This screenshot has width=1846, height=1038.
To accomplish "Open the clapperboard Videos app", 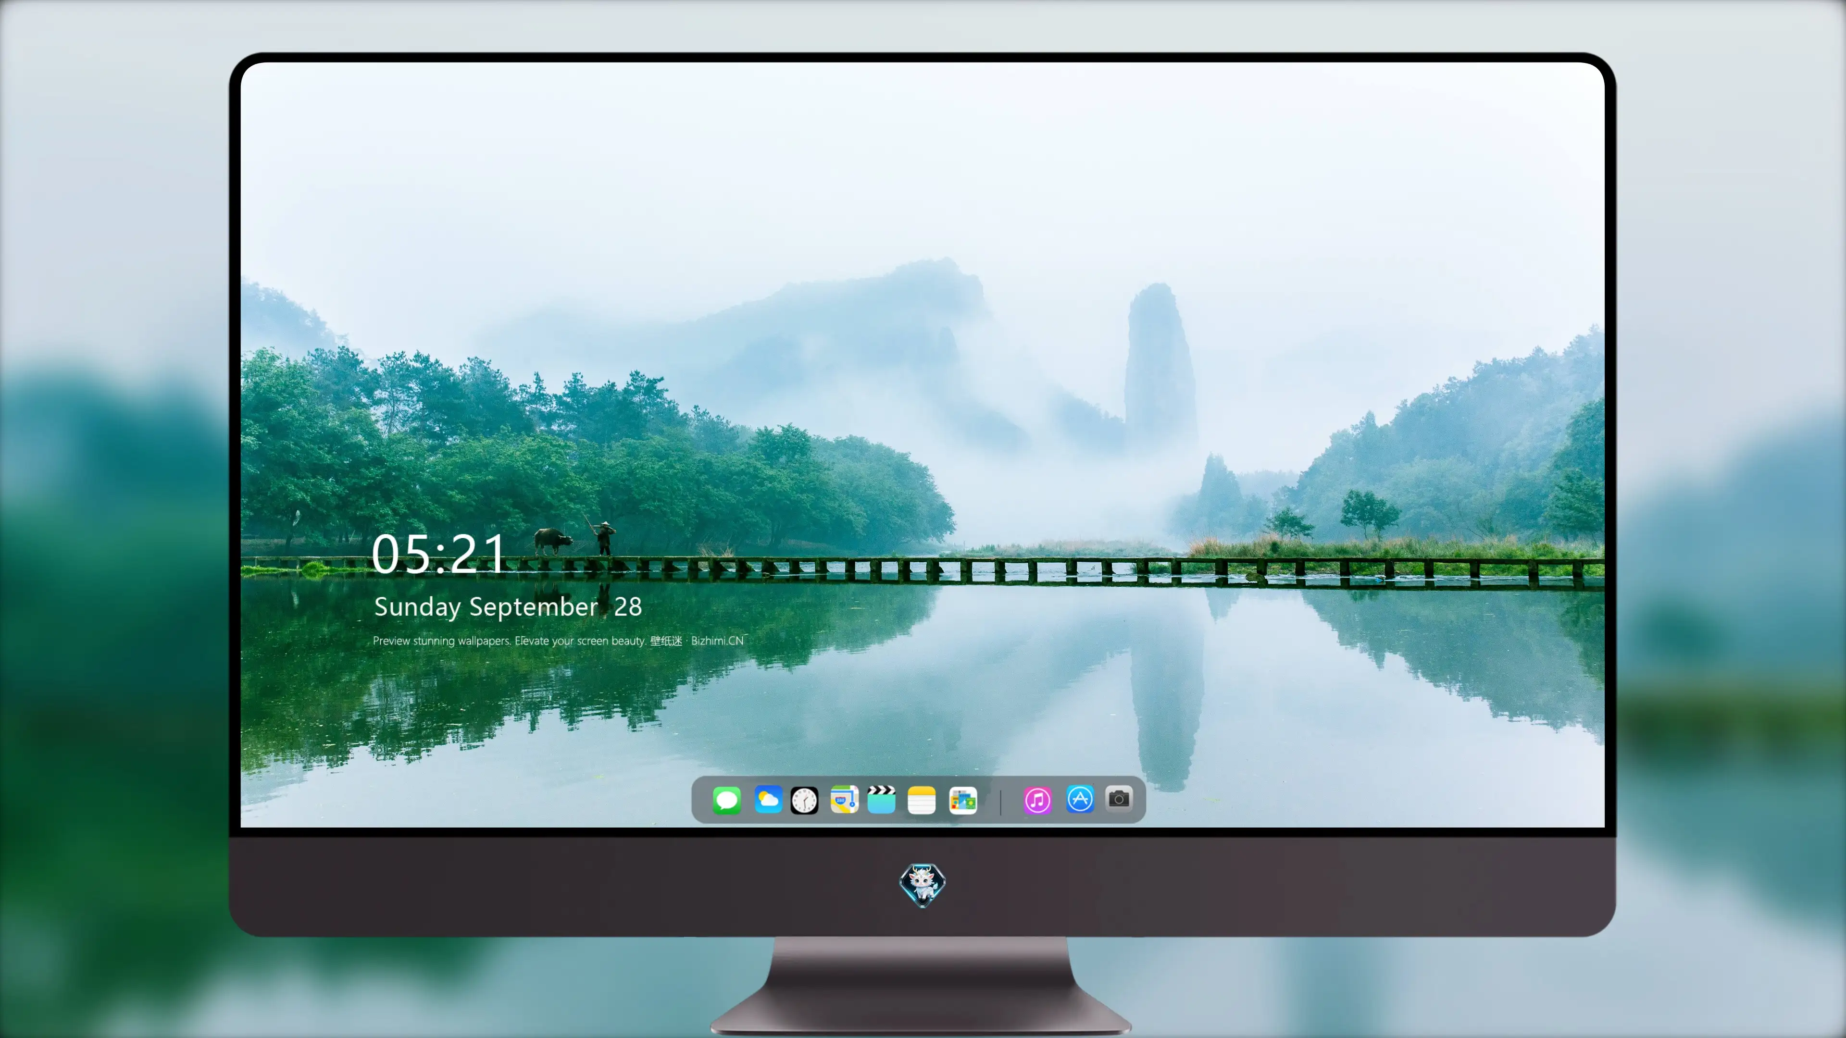I will (x=882, y=799).
